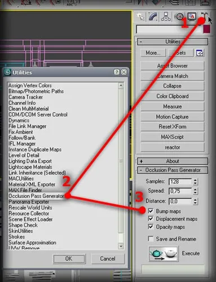This screenshot has width=216, height=282.
Task: Launch the Asset Browser utility
Action: click(x=172, y=66)
